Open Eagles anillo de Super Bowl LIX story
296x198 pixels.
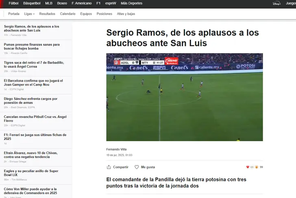31,173
